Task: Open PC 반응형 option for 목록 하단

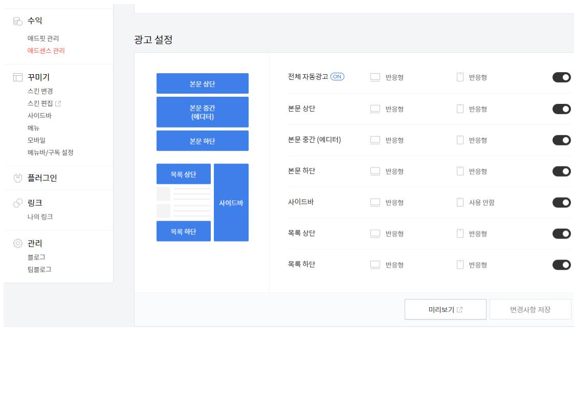Action: [x=394, y=265]
